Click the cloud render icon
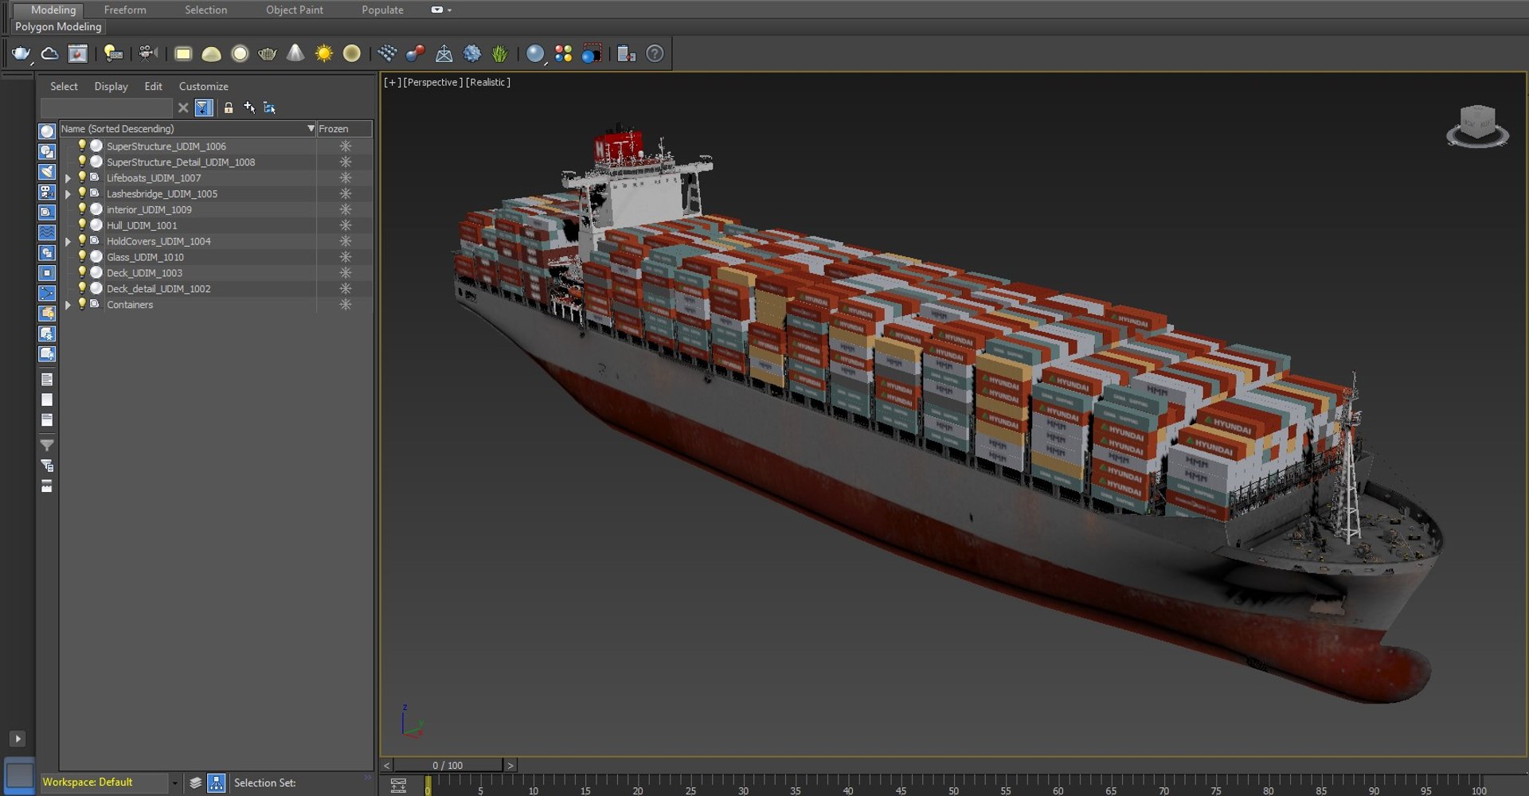The width and height of the screenshot is (1529, 796). tap(49, 53)
